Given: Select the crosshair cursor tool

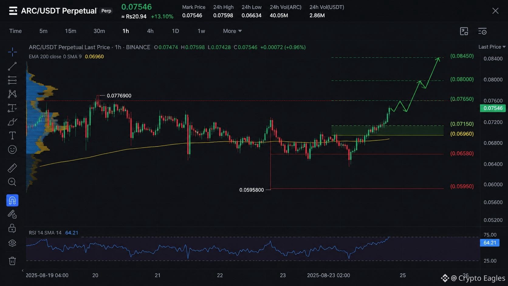Looking at the screenshot, I should coord(12,52).
